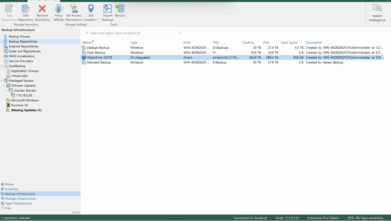Open Edit Repository from the ribbon
Screen dimensions: 391x221
25,13
